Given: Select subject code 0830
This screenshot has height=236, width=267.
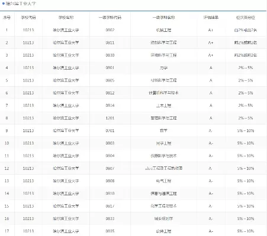Looking at the screenshot, I should pyautogui.click(x=110, y=55).
